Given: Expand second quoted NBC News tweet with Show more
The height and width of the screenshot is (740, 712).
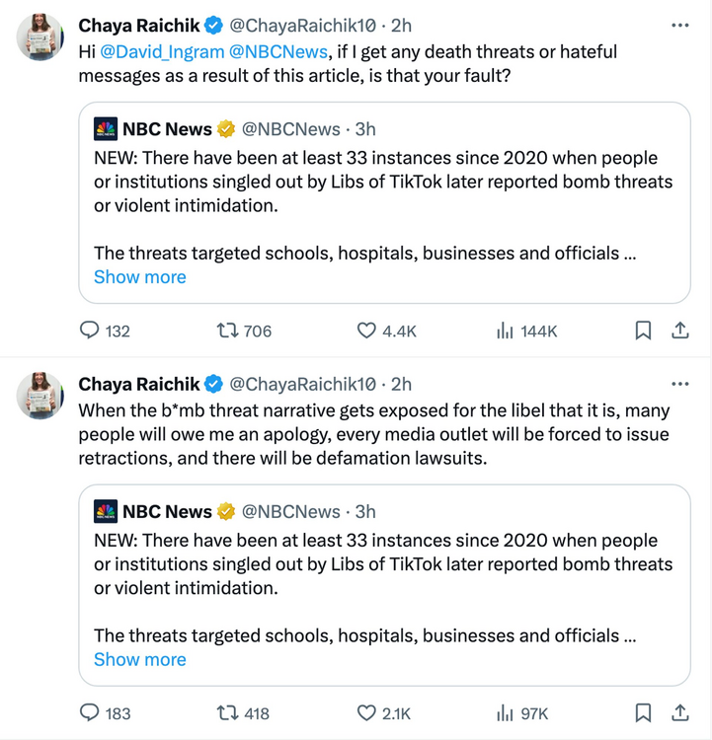Looking at the screenshot, I should 139,659.
